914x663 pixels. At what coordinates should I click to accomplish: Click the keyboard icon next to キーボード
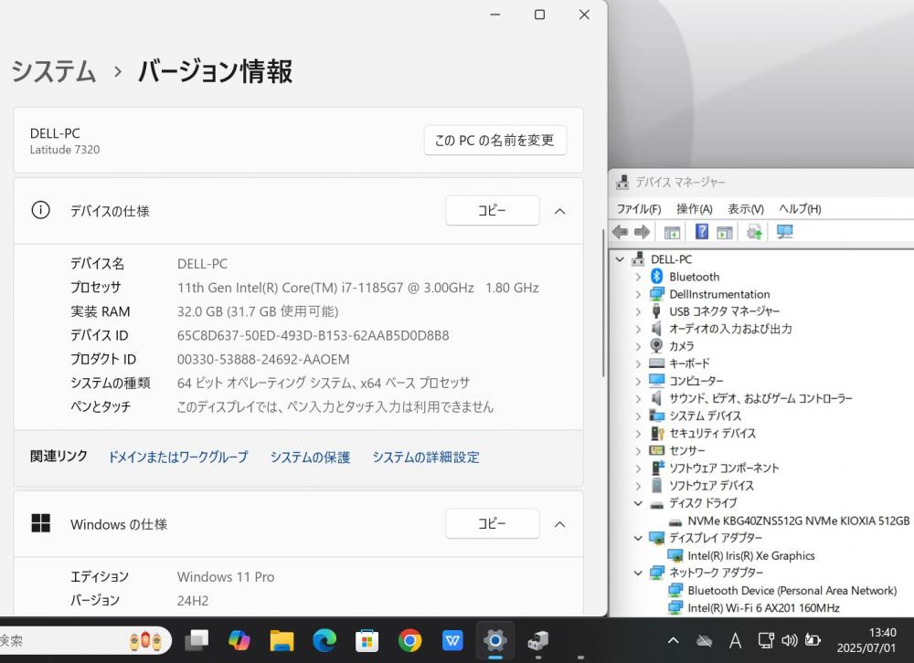[x=656, y=363]
